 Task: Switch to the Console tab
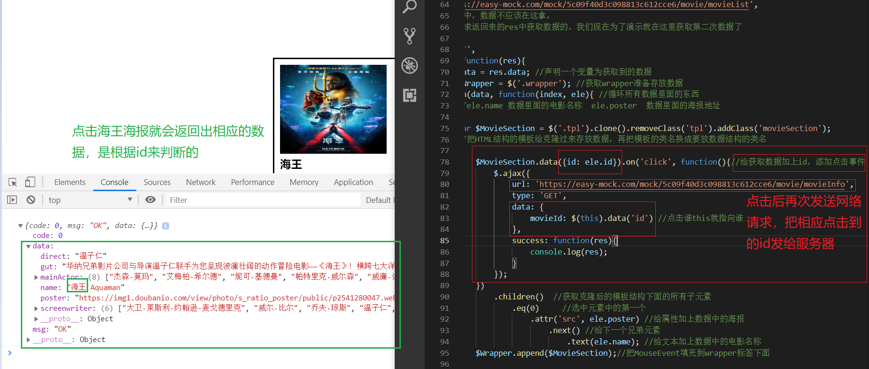coord(114,182)
